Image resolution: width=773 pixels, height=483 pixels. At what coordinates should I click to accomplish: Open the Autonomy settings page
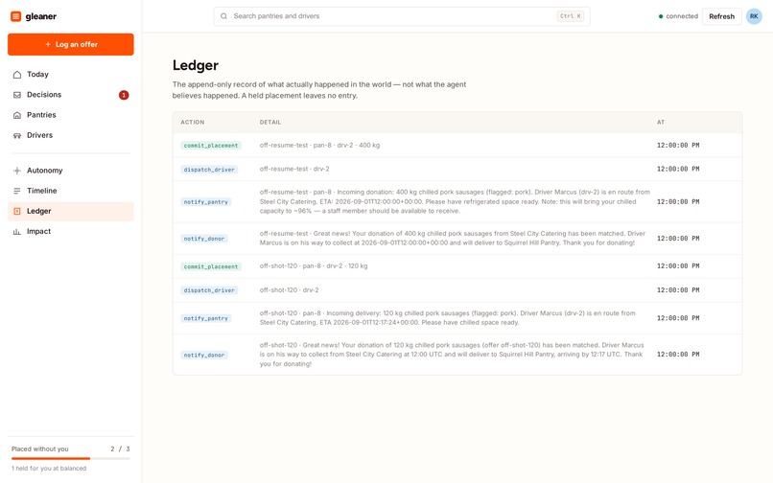[71, 171]
